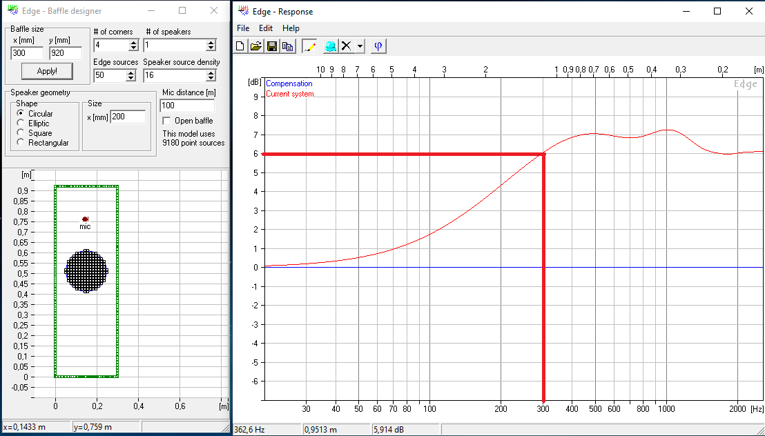This screenshot has width=765, height=436.
Task: Click 'Compensation' legend label
Action: click(289, 83)
